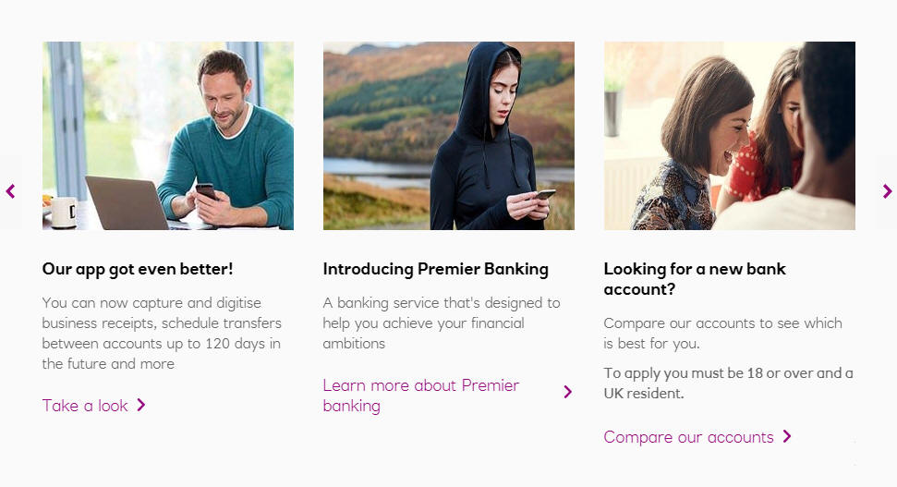Click the chevron beside Learn more about Premier banking
The width and height of the screenshot is (897, 487).
(x=567, y=392)
